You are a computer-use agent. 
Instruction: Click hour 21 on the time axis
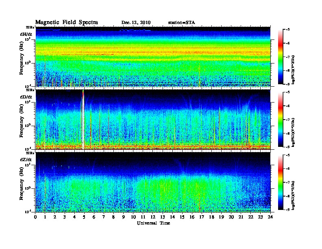click(241, 217)
